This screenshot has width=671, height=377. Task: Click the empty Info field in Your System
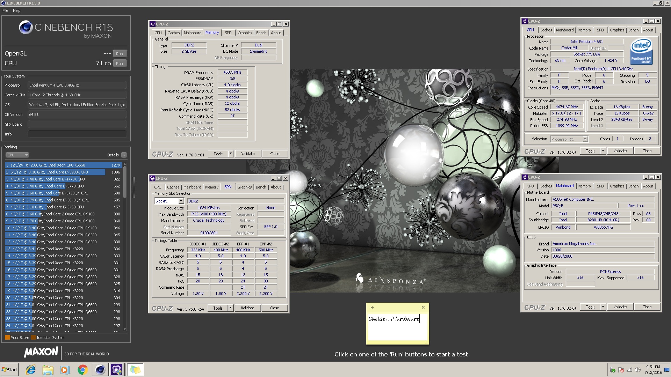(77, 134)
